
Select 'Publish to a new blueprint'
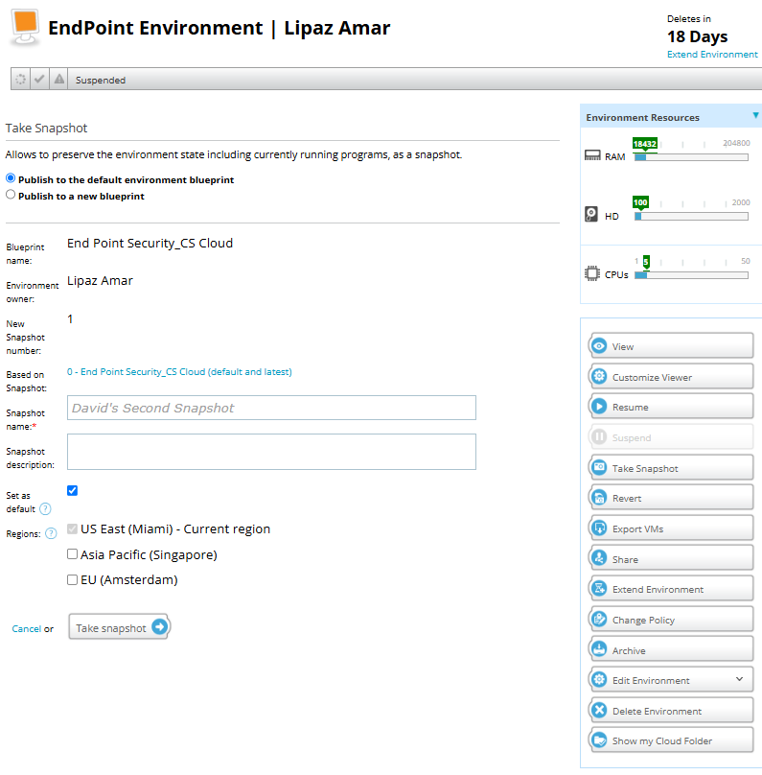11,195
